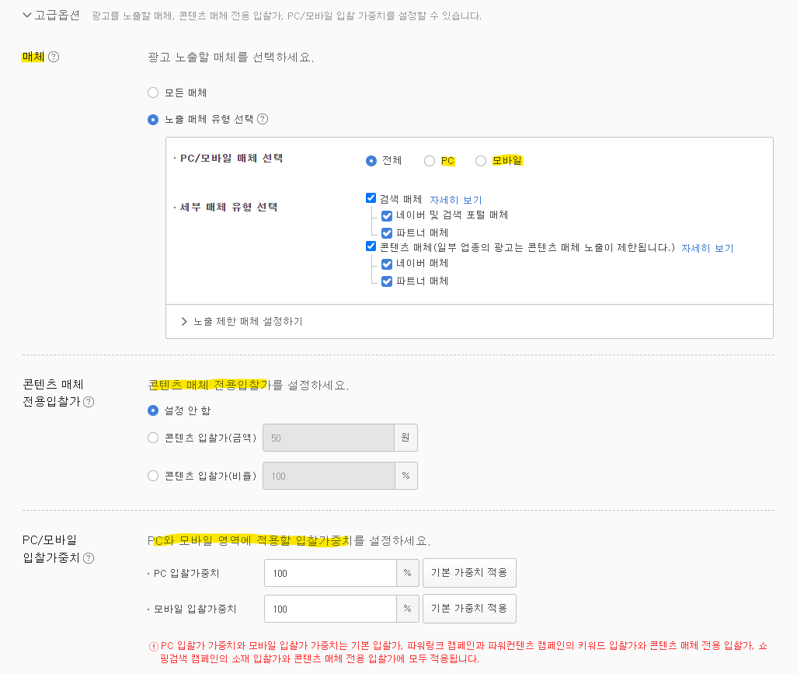The width and height of the screenshot is (797, 674).
Task: Expand 노출 제한 매체 설정하기
Action: [242, 322]
